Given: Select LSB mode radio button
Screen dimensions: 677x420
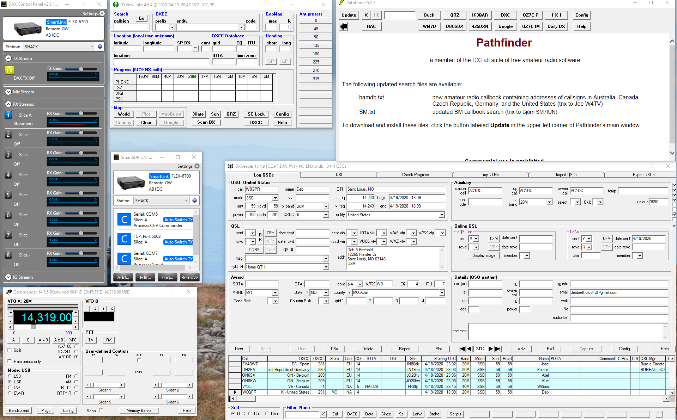Looking at the screenshot, I should pyautogui.click(x=10, y=376).
